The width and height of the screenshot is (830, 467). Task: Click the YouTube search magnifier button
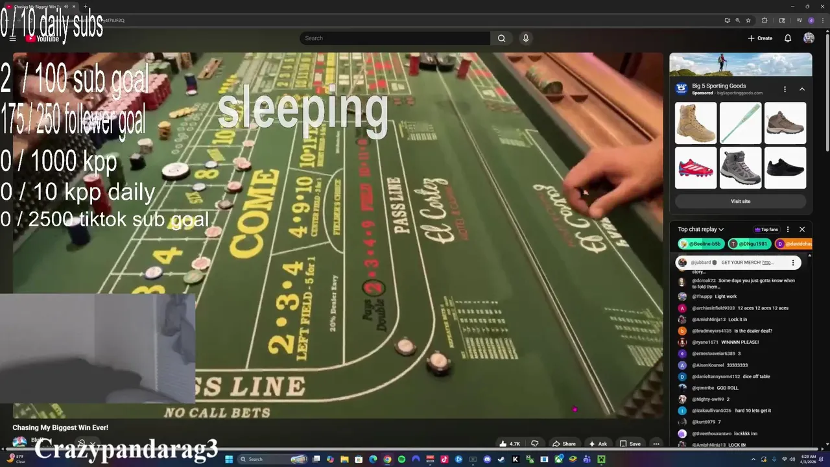(501, 38)
